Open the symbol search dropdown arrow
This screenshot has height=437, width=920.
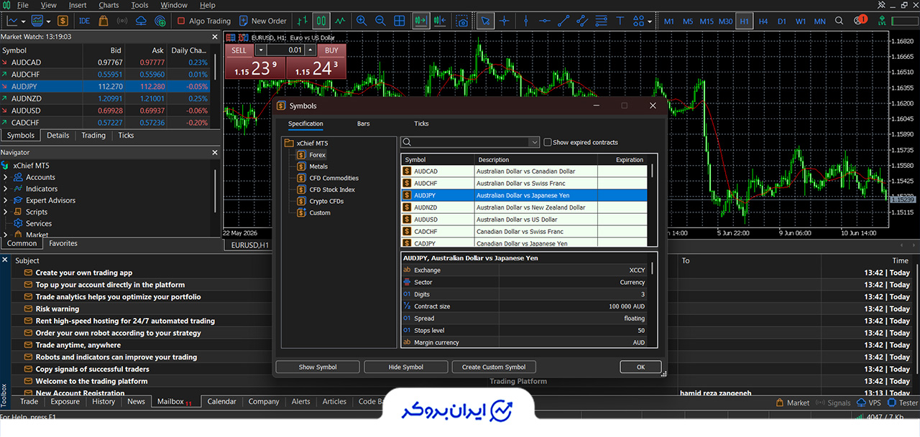[533, 142]
